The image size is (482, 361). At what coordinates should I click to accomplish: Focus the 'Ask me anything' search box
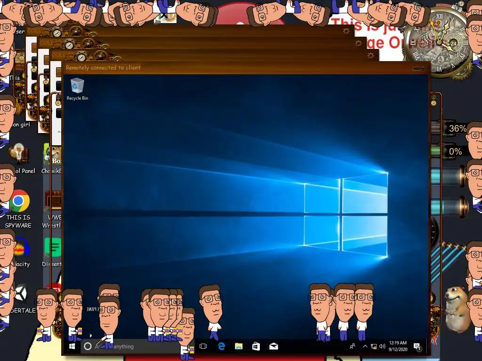coord(137,346)
